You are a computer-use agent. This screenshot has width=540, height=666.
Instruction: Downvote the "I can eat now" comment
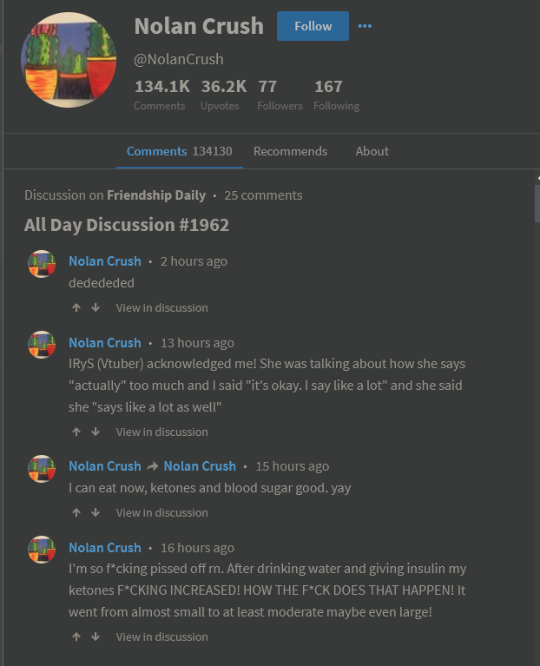click(95, 512)
